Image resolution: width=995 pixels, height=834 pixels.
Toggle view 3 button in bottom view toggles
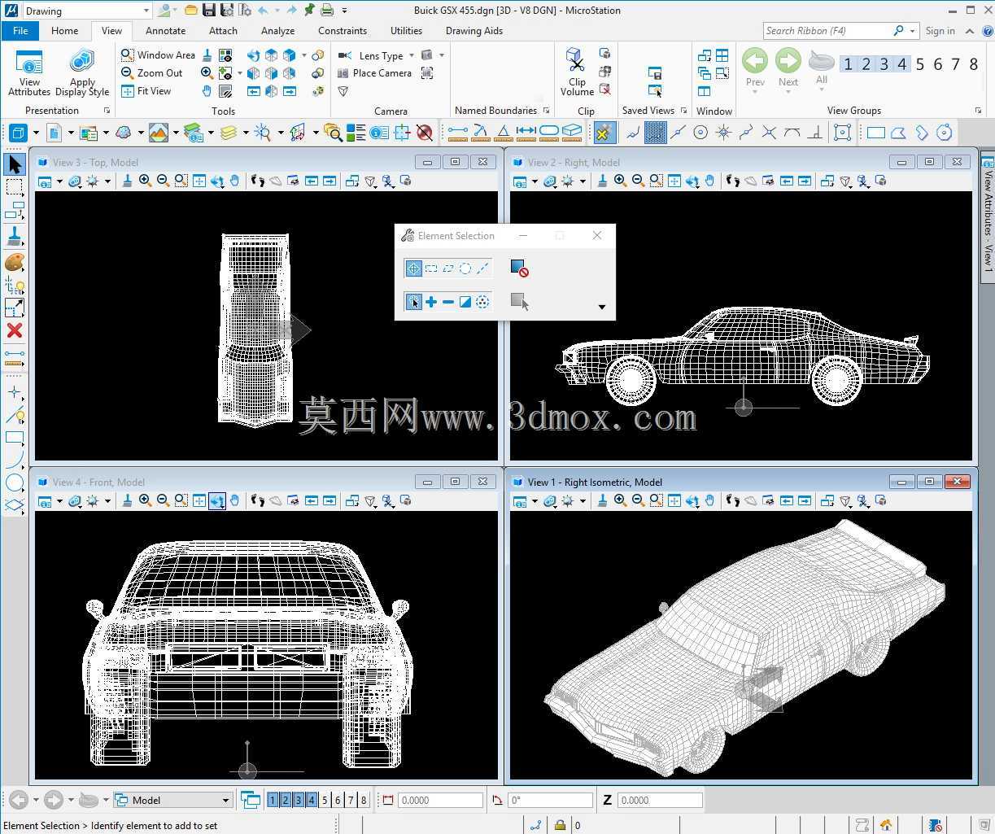pyautogui.click(x=299, y=800)
